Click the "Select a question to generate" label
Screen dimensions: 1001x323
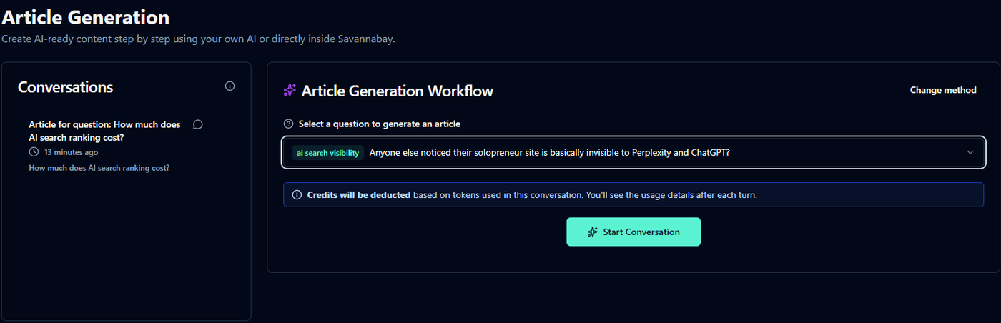(379, 124)
